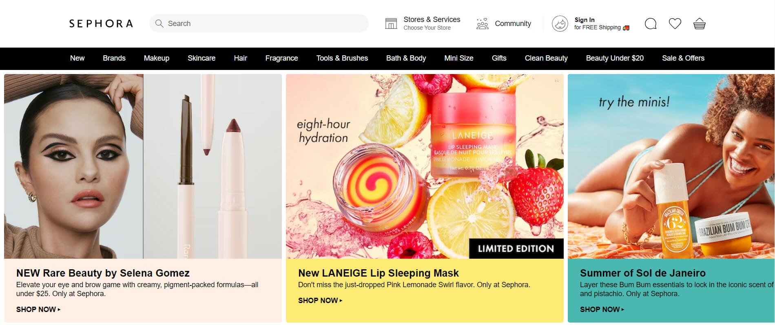Focus the Search input field

tap(259, 24)
